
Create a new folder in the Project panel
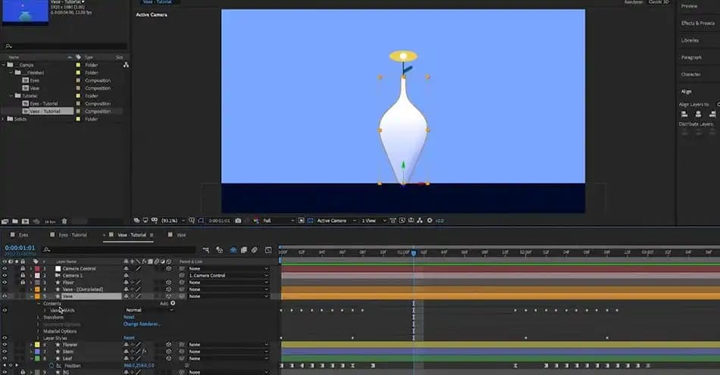coord(14,221)
